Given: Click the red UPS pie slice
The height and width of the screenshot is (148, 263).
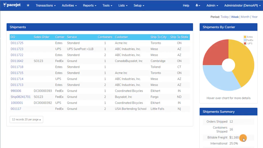Looking at the screenshot, I should tap(216, 54).
